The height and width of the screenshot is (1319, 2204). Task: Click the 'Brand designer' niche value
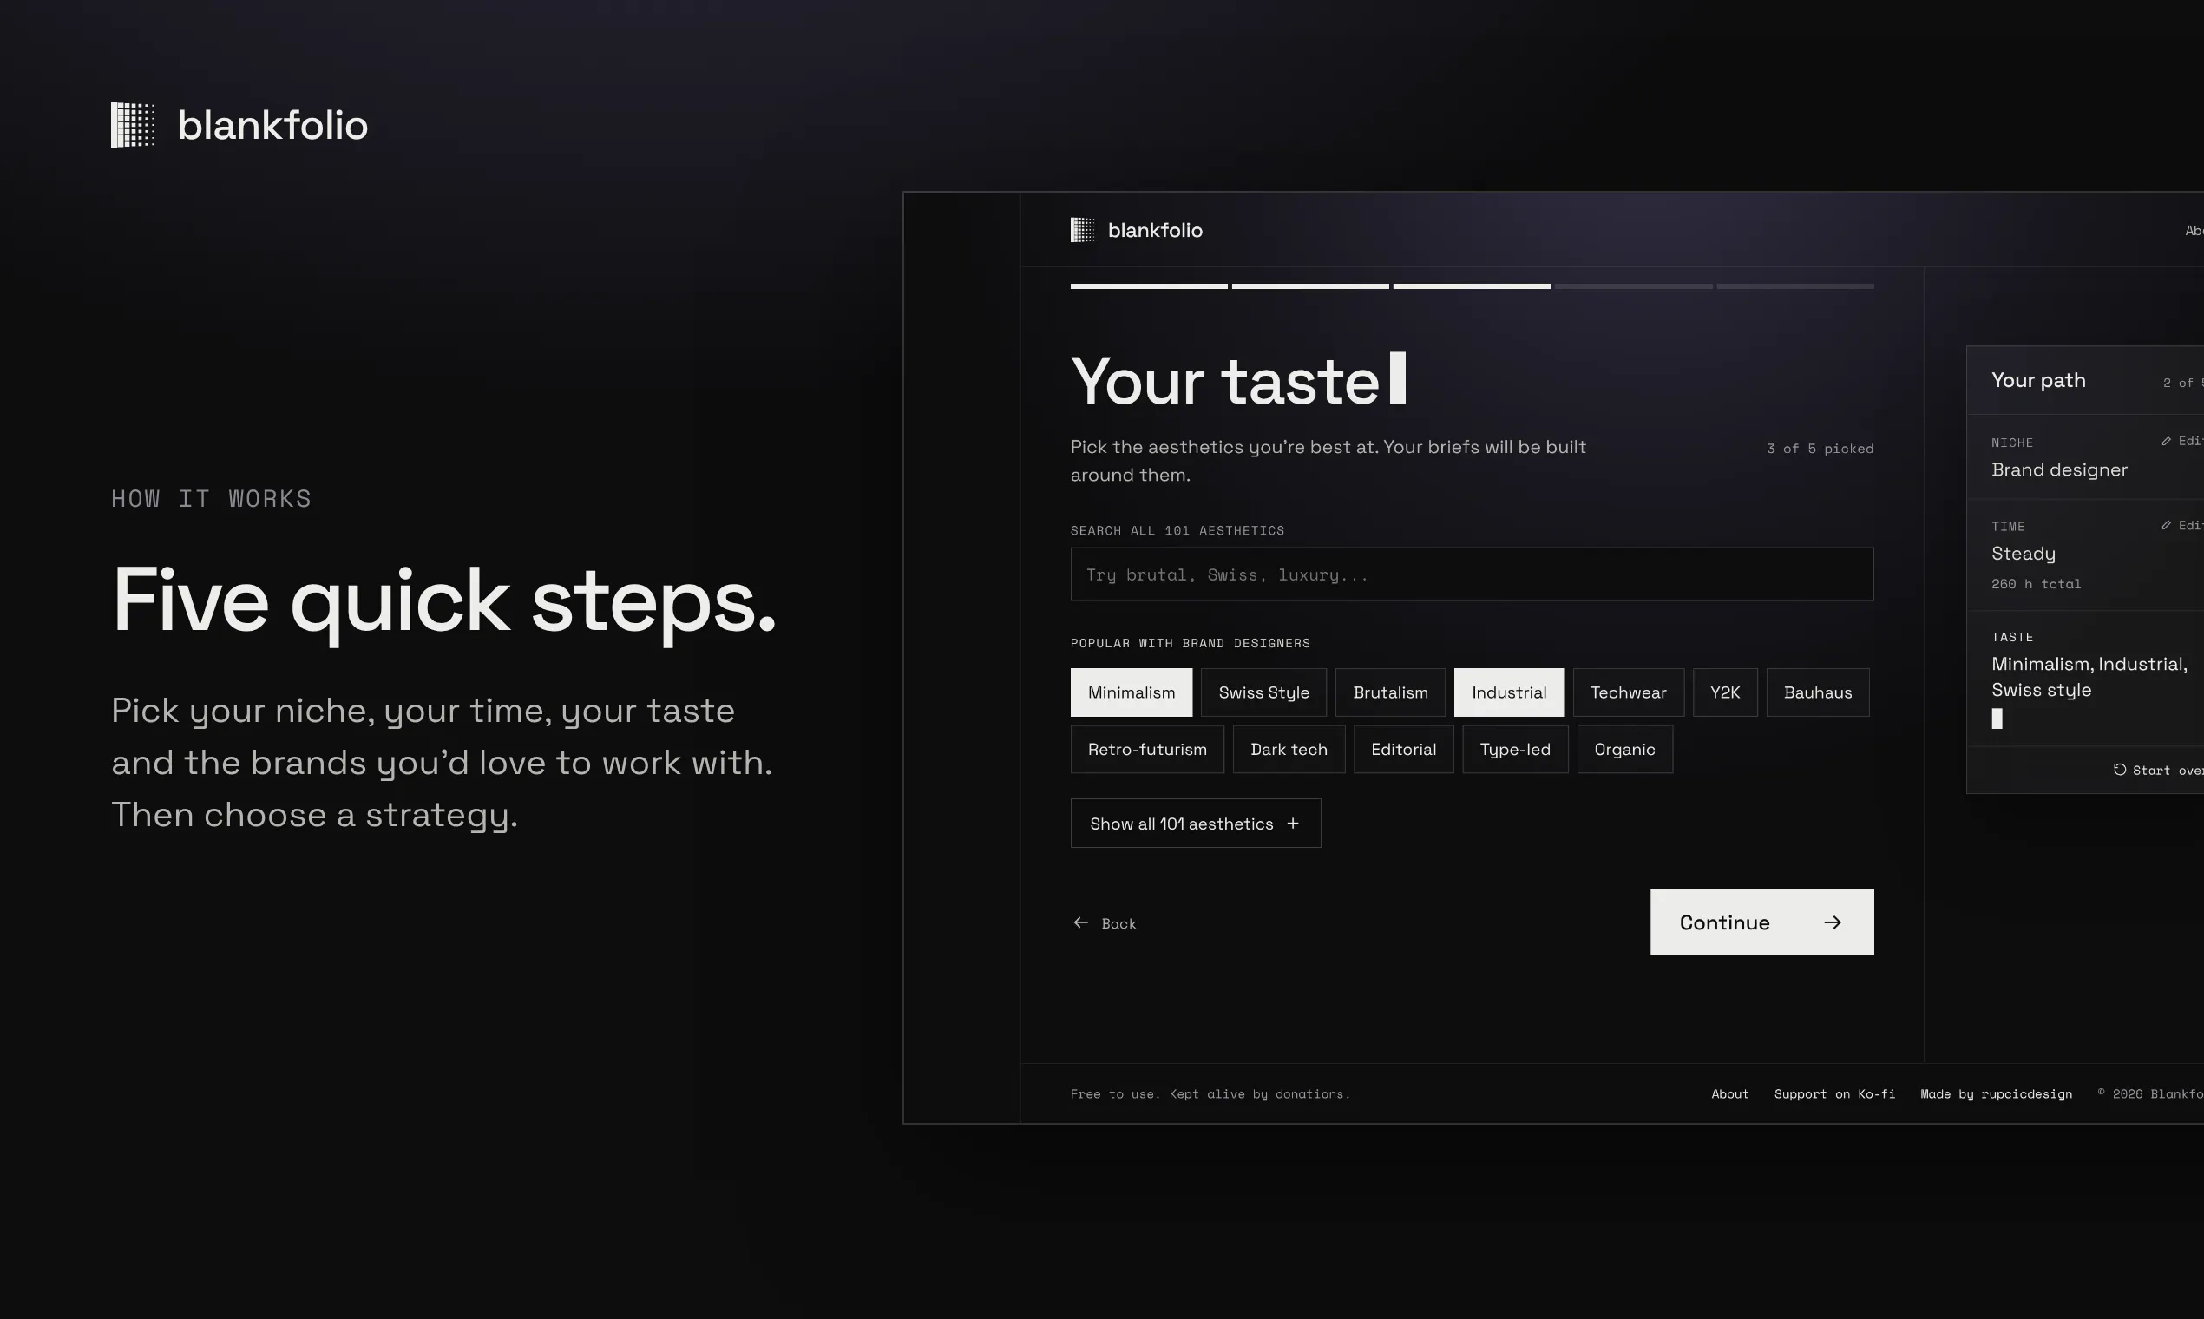click(2059, 469)
